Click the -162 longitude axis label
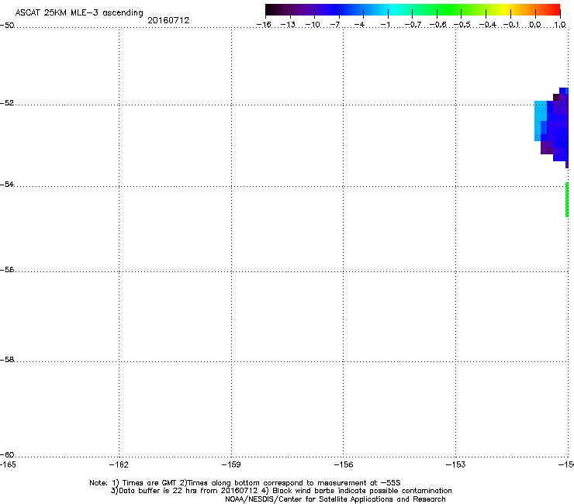 [119, 464]
